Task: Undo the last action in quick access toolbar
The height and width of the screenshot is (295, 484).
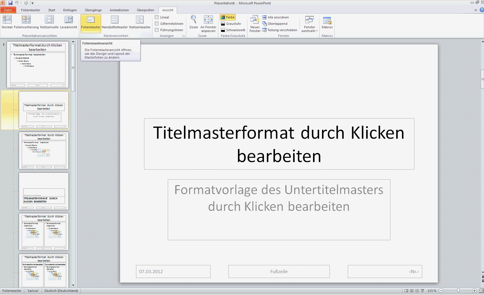Action: pos(16,3)
